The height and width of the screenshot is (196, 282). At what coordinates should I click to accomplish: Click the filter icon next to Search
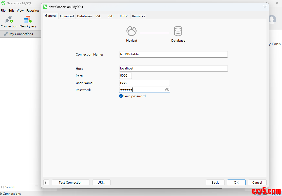tap(36, 187)
